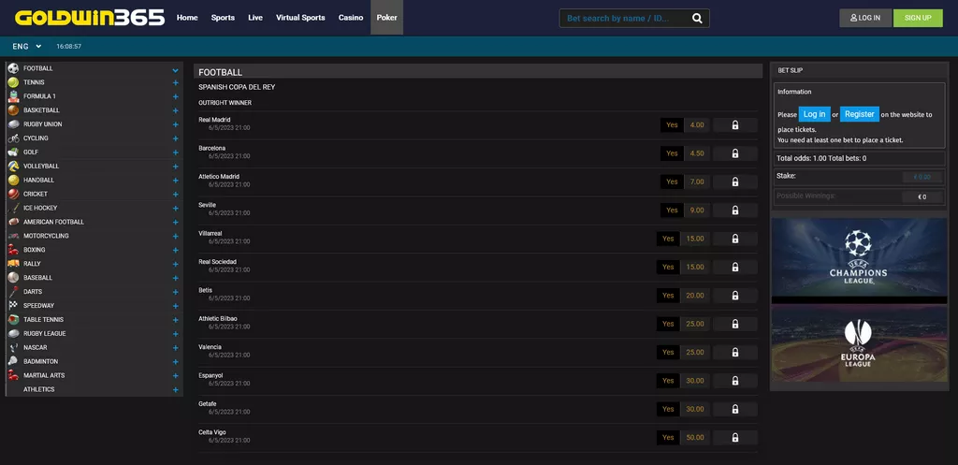958x465 pixels.
Task: Select Villarreal Yes 15.00 odds
Action: pos(683,239)
